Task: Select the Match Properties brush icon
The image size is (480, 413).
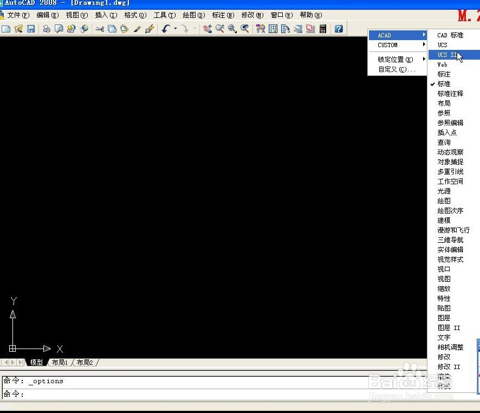Action: (x=137, y=29)
